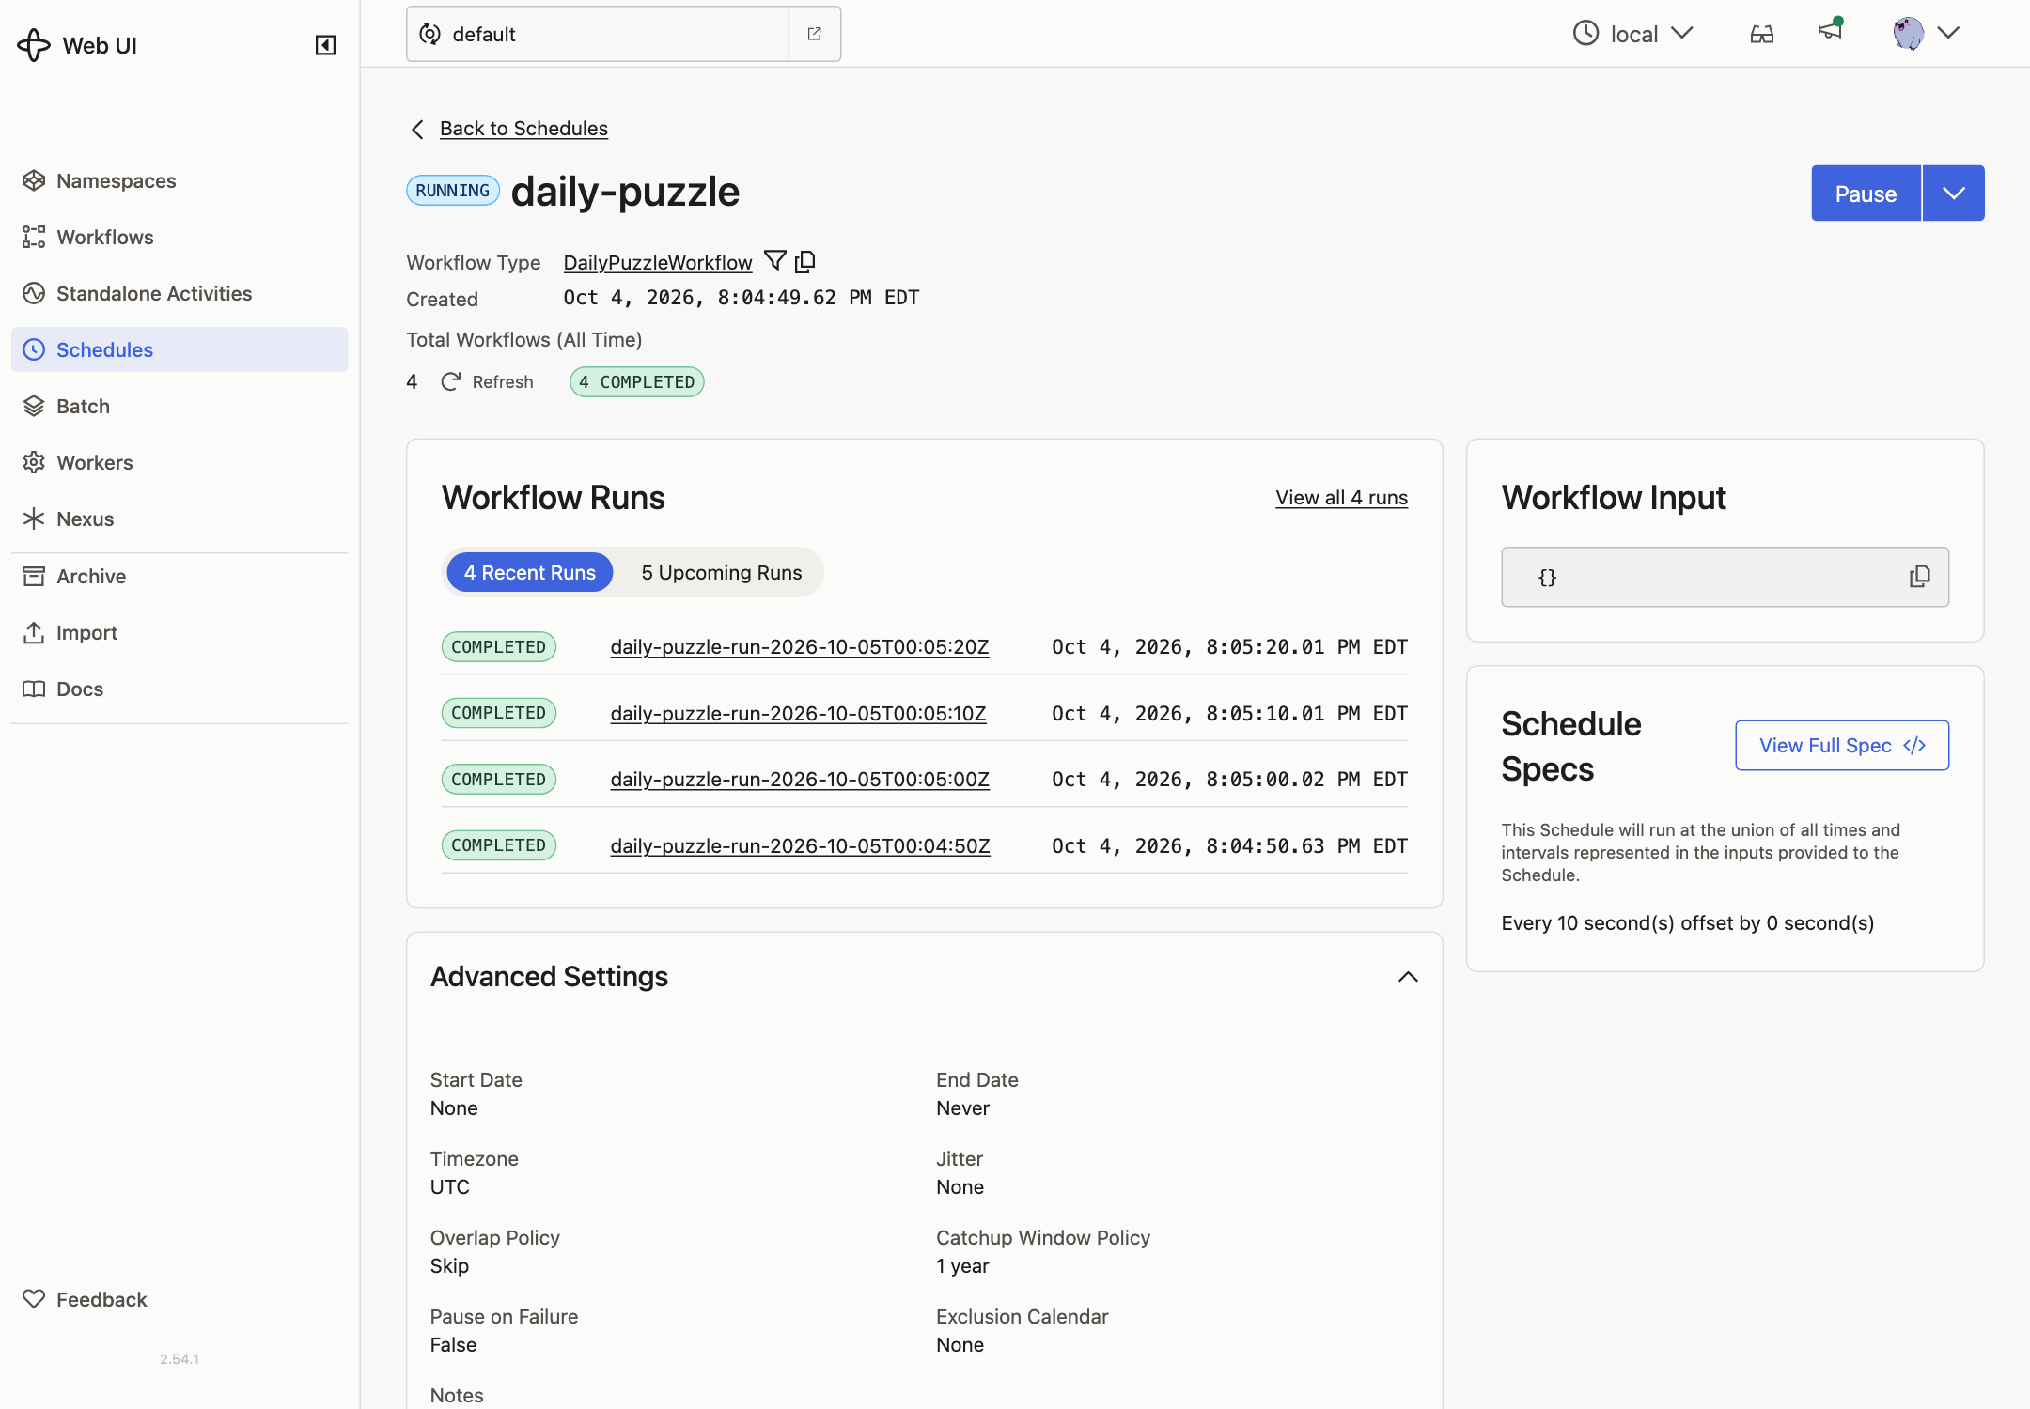
Task: Switch to 5 Upcoming Runs tab
Action: [x=721, y=572]
